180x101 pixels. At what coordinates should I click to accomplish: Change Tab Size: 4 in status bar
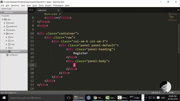[156, 93]
